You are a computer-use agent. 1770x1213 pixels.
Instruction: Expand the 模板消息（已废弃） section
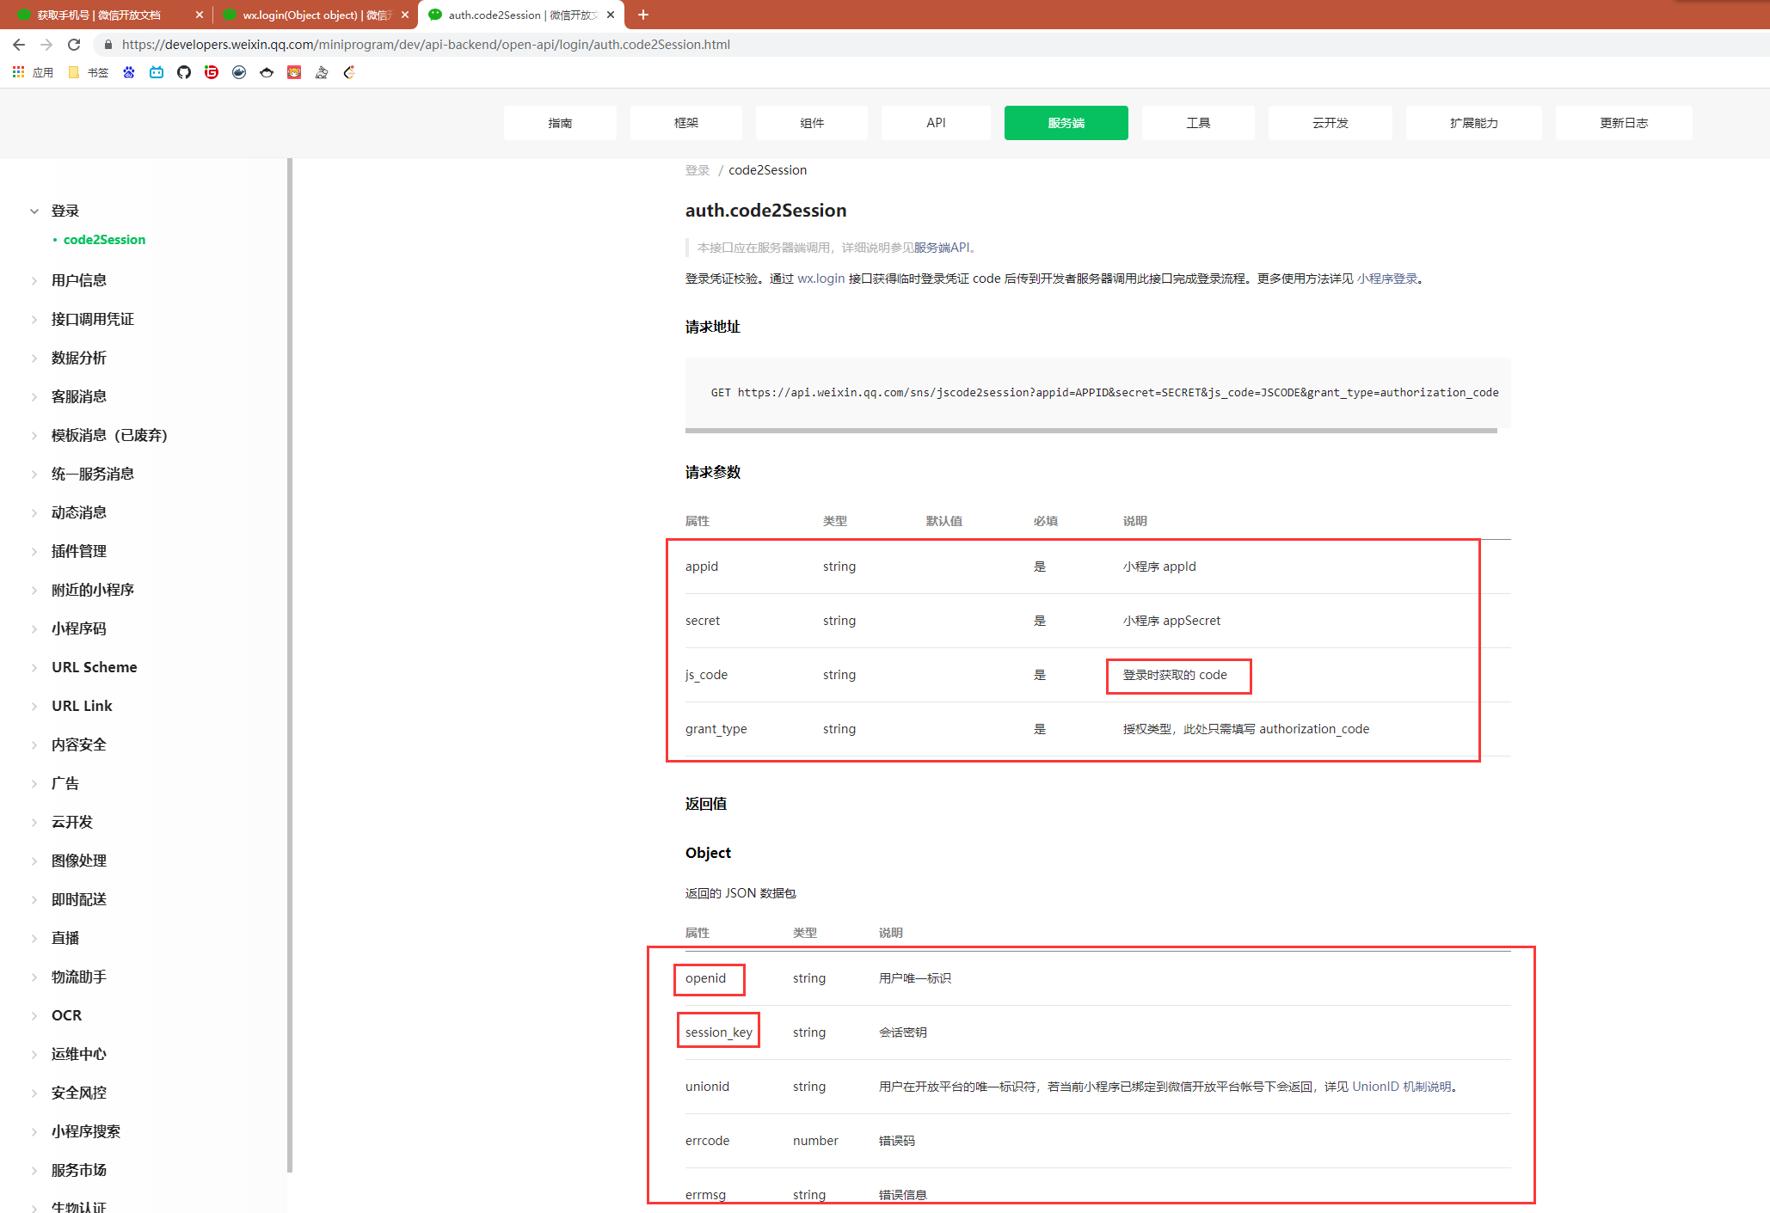(34, 436)
